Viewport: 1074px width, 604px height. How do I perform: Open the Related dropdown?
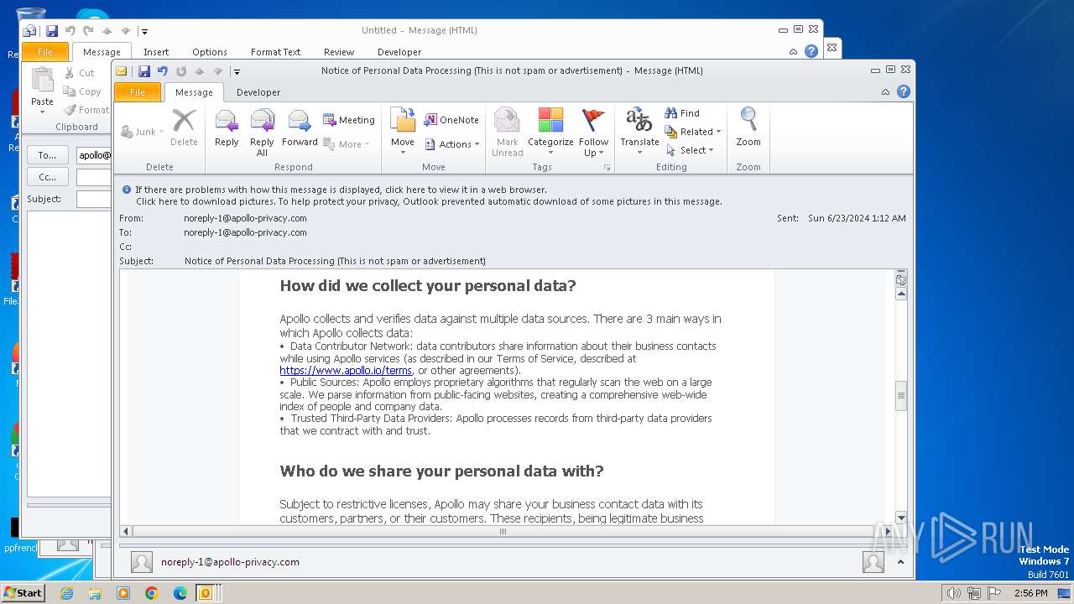(x=693, y=132)
